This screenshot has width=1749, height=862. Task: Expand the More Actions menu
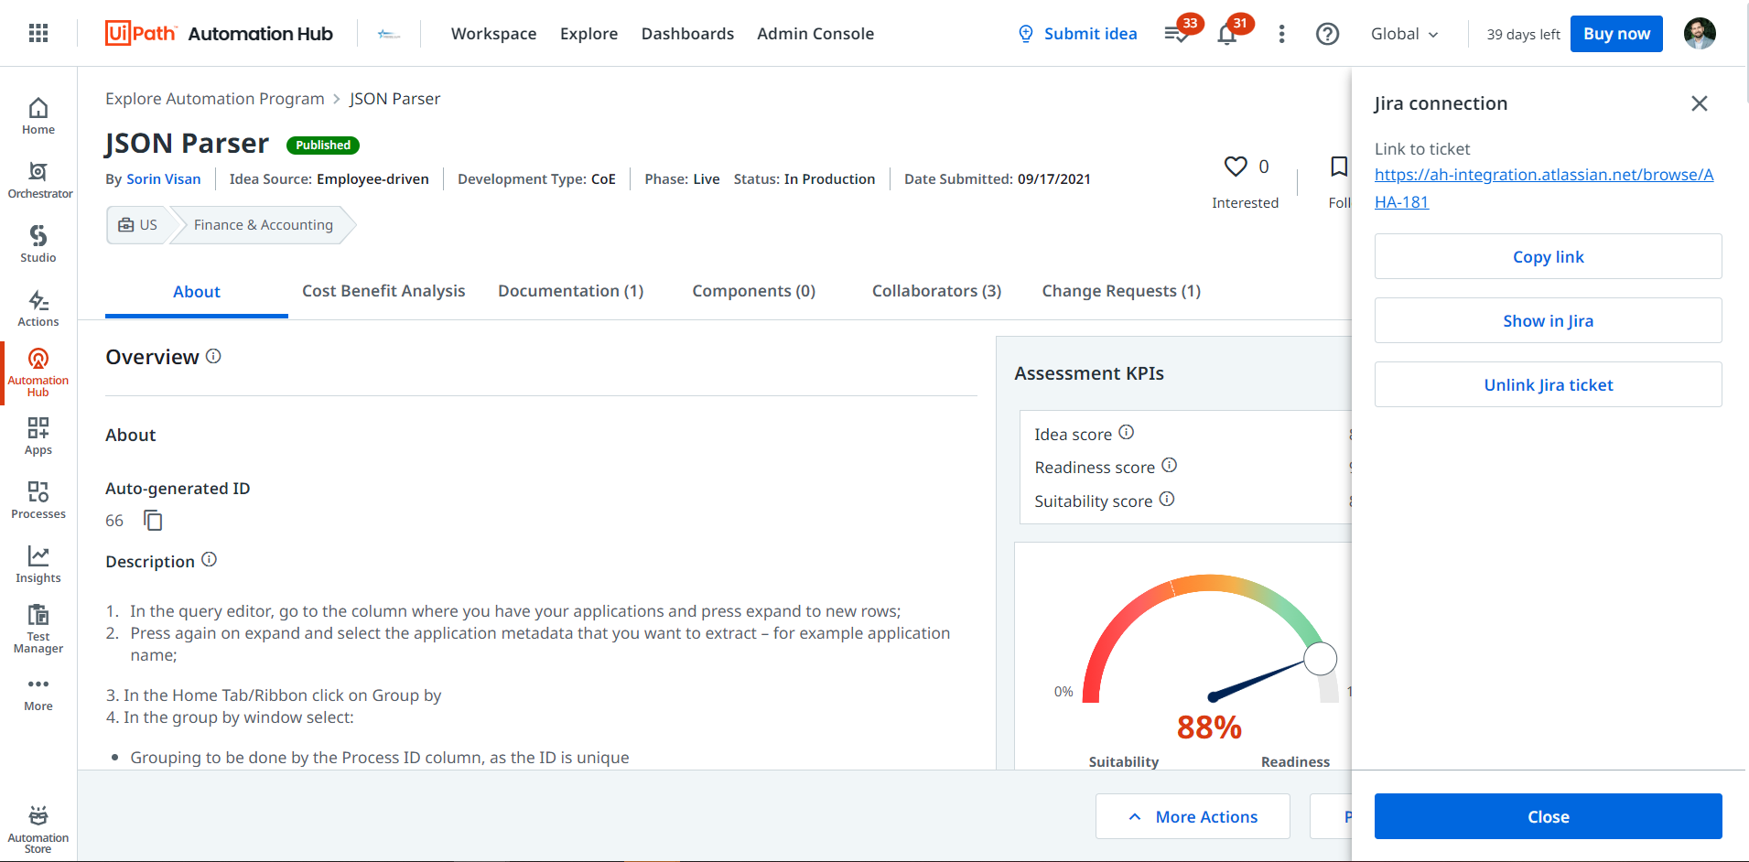(x=1193, y=816)
